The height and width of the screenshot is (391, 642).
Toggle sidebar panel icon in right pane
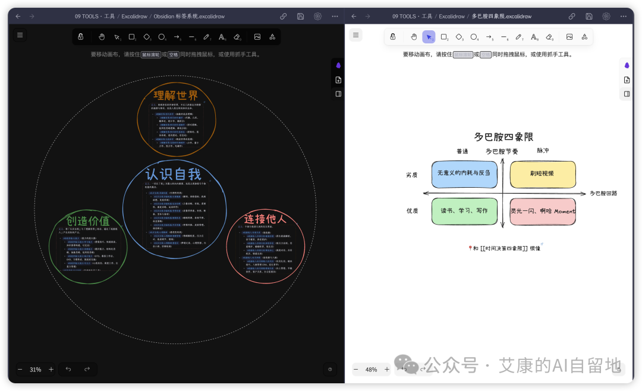627,94
